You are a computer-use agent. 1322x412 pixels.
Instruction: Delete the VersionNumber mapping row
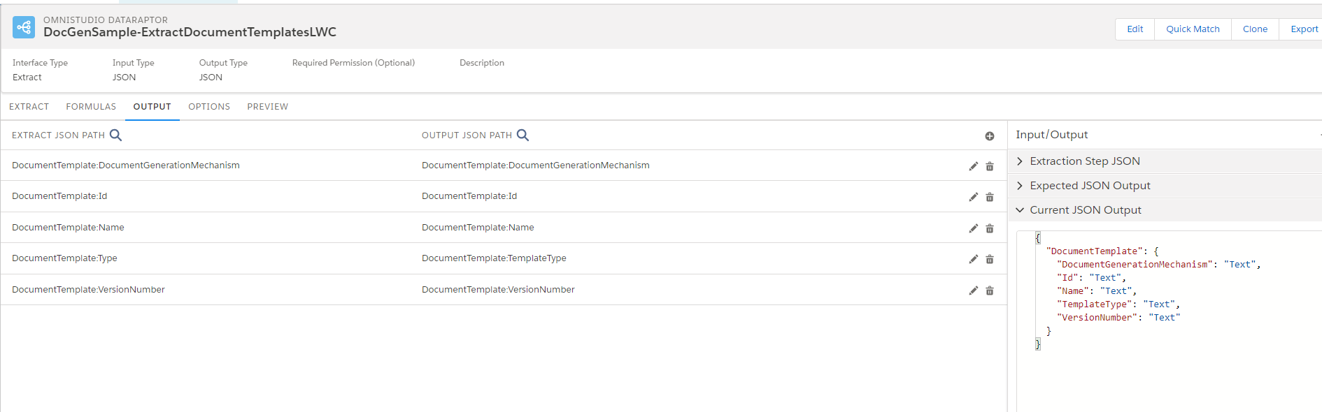tap(990, 290)
